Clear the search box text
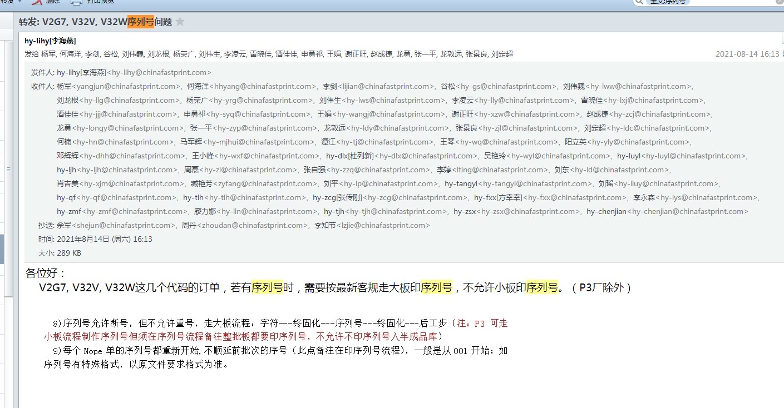The height and width of the screenshot is (408, 784). click(x=778, y=2)
